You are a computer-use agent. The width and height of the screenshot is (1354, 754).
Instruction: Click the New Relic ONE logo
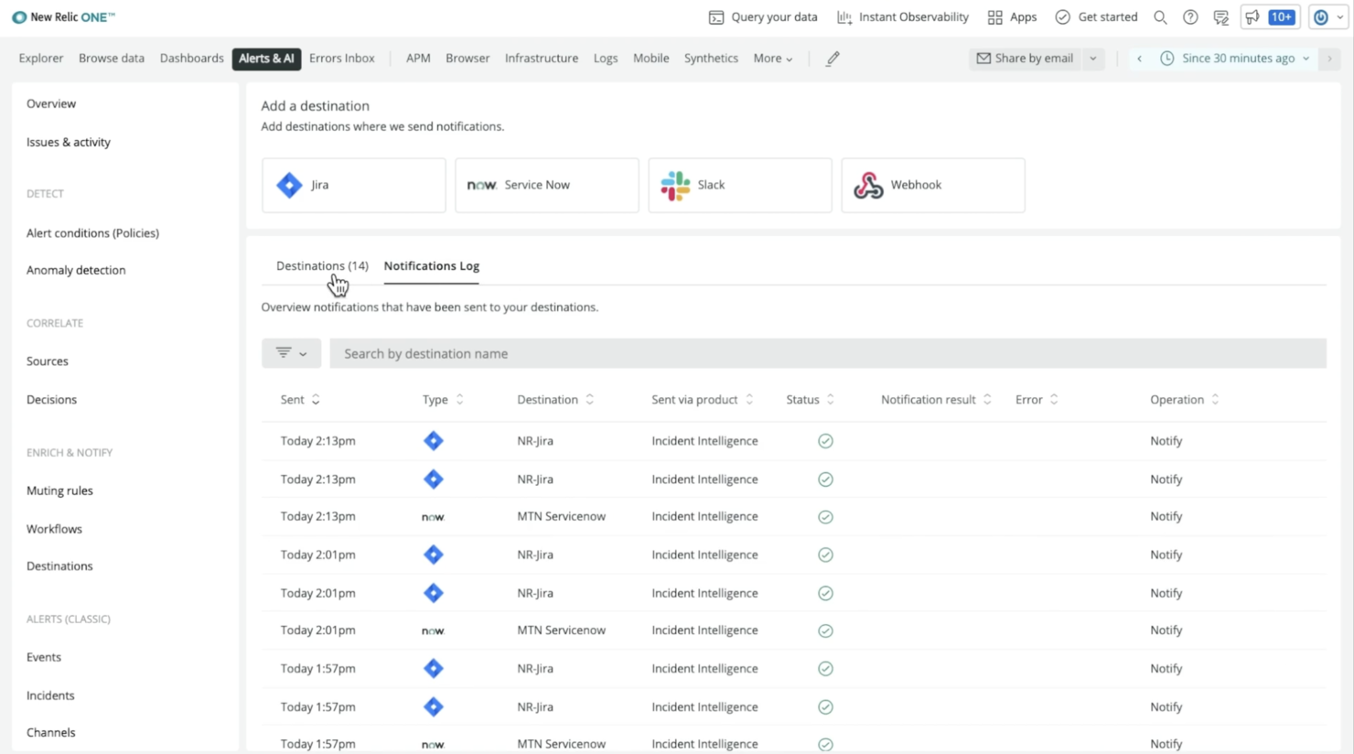point(62,16)
